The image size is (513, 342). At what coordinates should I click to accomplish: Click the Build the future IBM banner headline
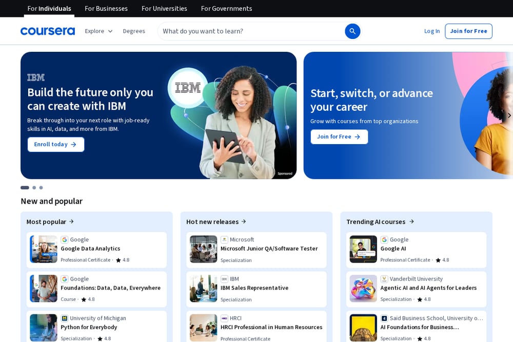90,99
